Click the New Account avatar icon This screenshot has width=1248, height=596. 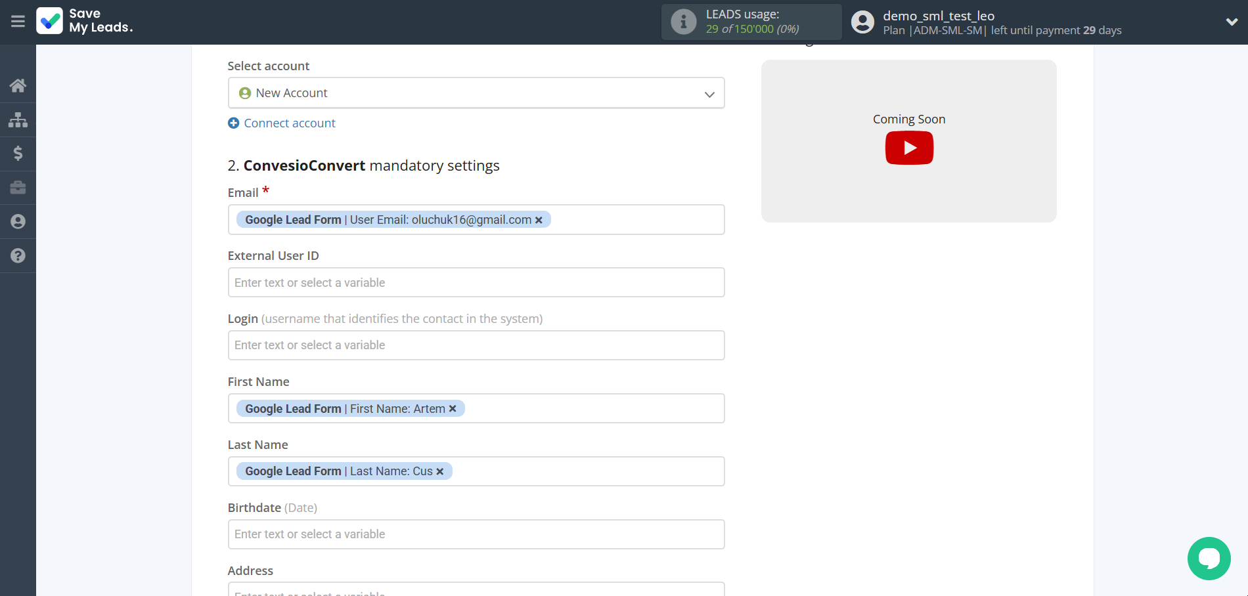tap(245, 93)
